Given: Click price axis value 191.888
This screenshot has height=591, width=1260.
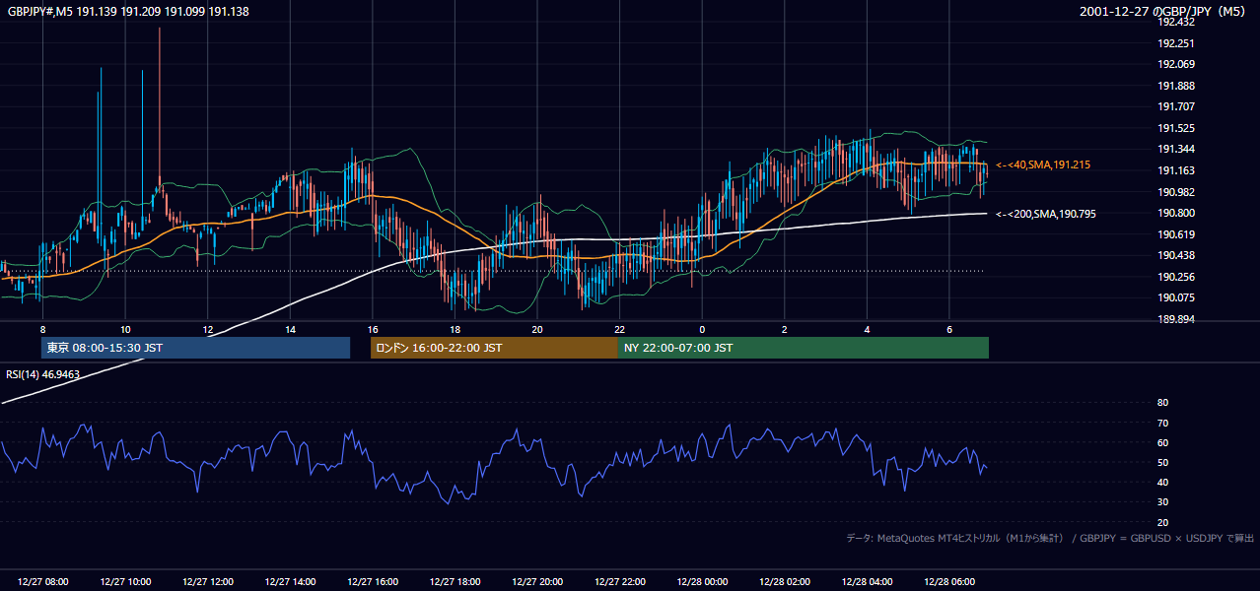Looking at the screenshot, I should pos(1176,86).
